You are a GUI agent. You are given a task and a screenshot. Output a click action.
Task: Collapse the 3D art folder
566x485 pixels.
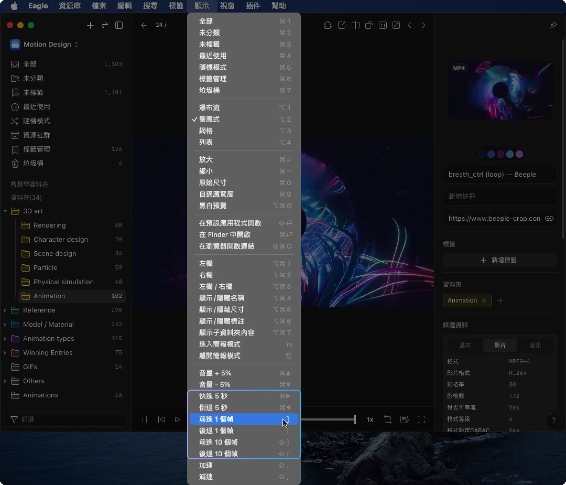coord(5,211)
